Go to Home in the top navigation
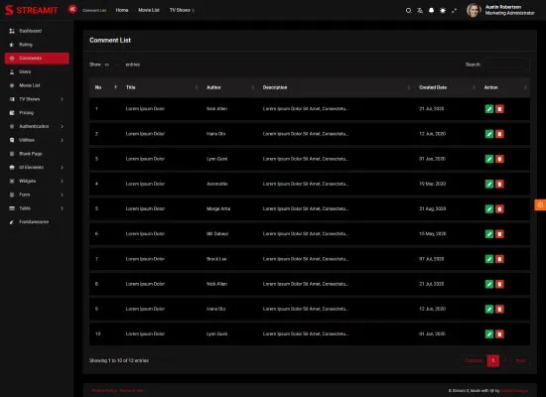The width and height of the screenshot is (546, 397). tap(122, 10)
